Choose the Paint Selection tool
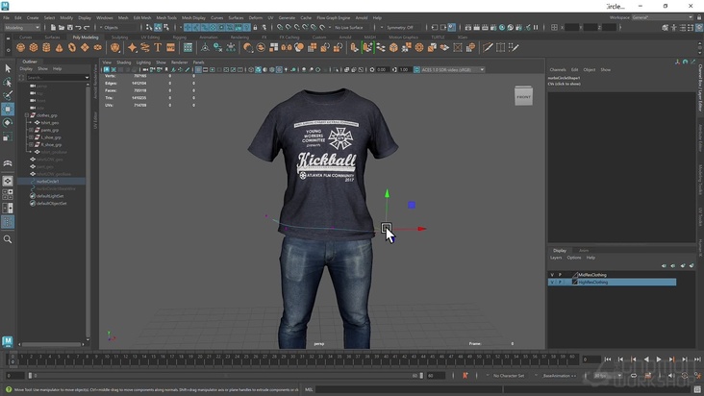Image resolution: width=704 pixels, height=396 pixels. click(8, 95)
